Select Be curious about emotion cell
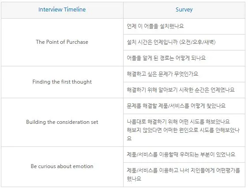The width and height of the screenshot is (248, 188). (x=62, y=166)
